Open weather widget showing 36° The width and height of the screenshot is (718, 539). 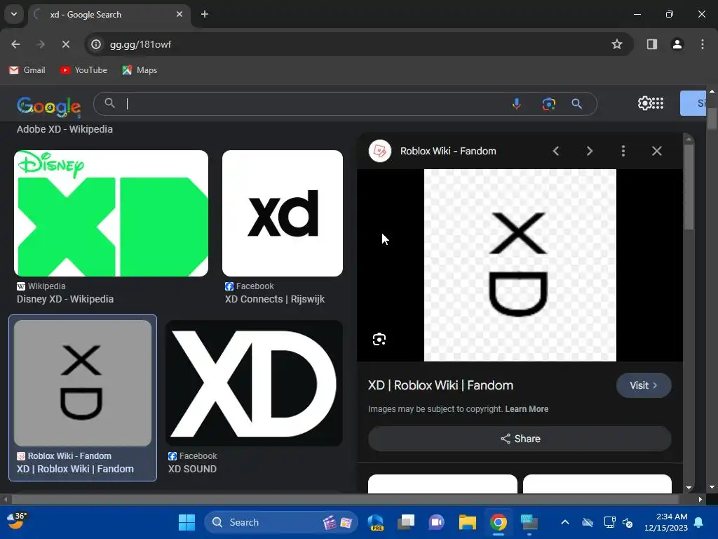17,521
